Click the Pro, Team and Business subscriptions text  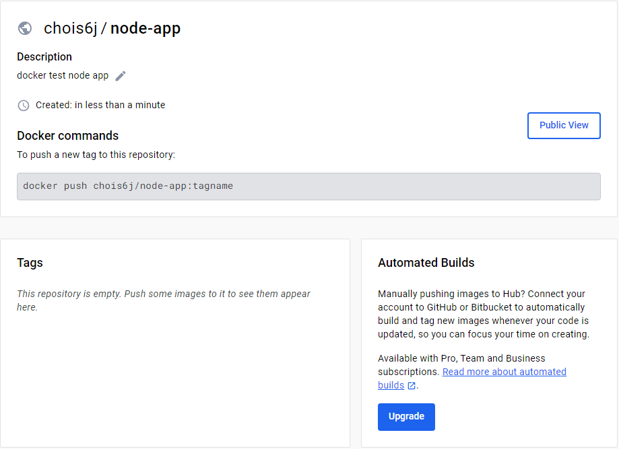point(461,365)
